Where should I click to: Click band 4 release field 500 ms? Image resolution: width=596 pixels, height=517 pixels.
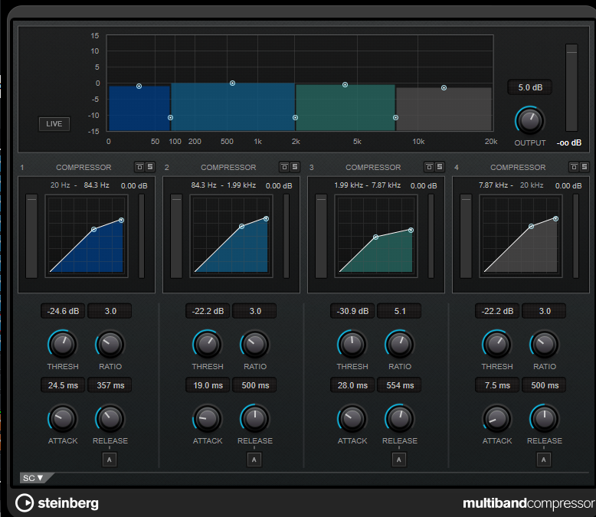545,385
